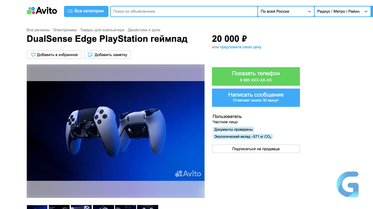
Task: Open the По всей России region dropdown
Action: click(286, 11)
